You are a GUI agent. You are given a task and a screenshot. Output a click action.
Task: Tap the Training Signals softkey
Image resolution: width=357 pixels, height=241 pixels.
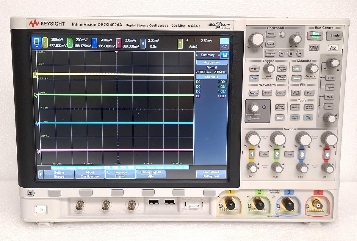pyautogui.click(x=151, y=173)
